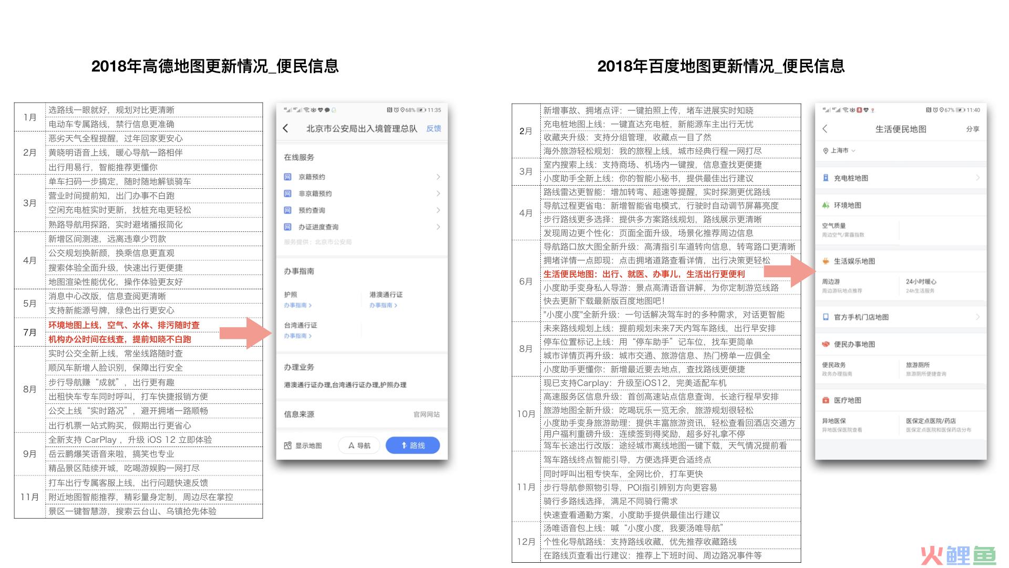Open 京籍预约 service icon

click(287, 177)
